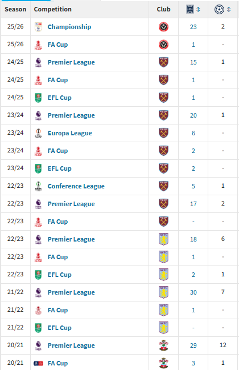Click Conference League trophy logo icon
This screenshot has width=239, height=370.
click(38, 186)
